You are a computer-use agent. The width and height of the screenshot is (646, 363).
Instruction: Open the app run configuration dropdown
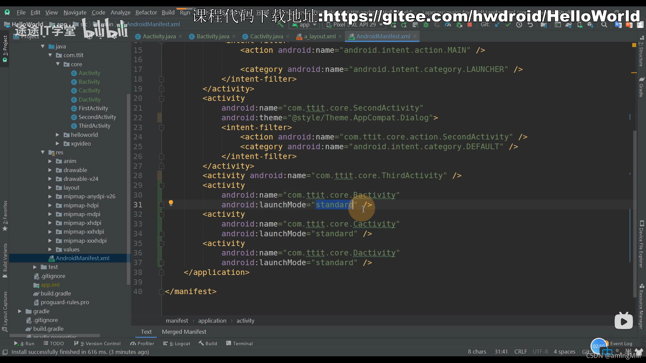click(x=304, y=25)
